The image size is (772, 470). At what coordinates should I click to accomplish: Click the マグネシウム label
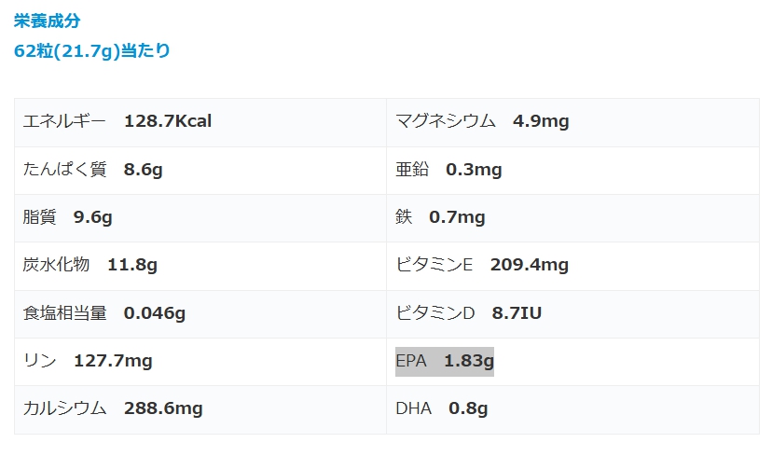click(x=446, y=121)
